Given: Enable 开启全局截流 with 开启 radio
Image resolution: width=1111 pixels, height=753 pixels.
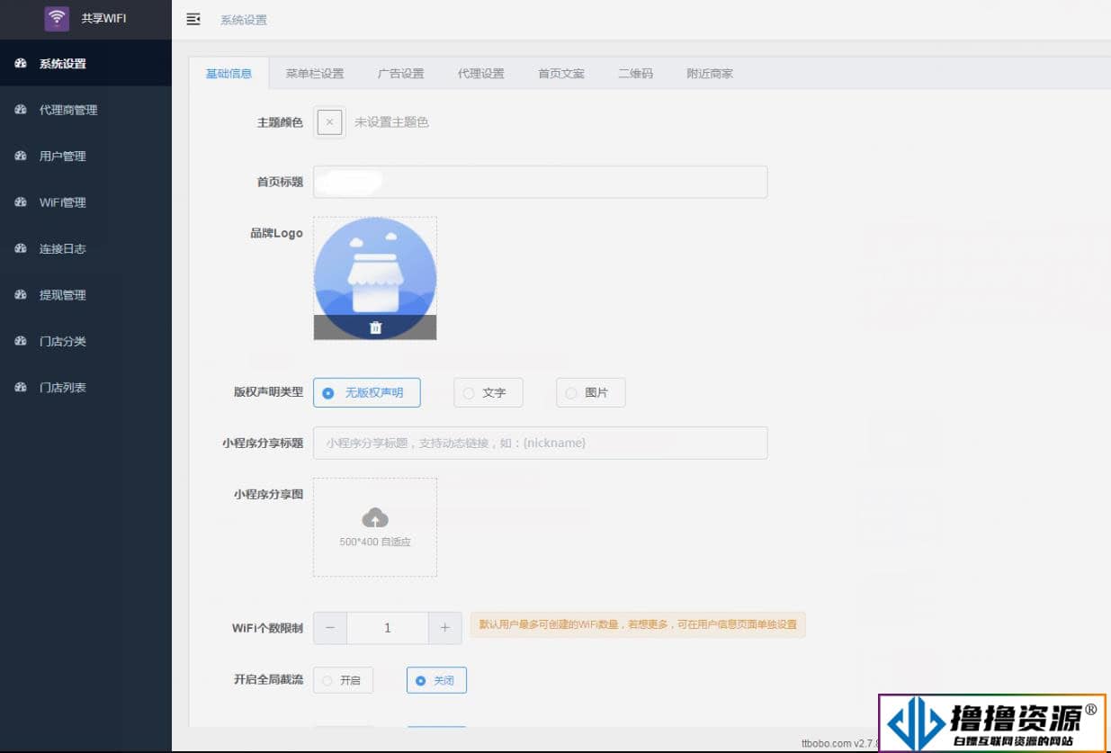Looking at the screenshot, I should 343,680.
